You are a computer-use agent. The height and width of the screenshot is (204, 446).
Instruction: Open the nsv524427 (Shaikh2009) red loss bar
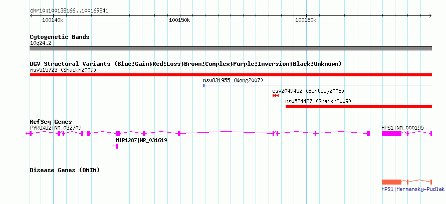click(x=359, y=106)
